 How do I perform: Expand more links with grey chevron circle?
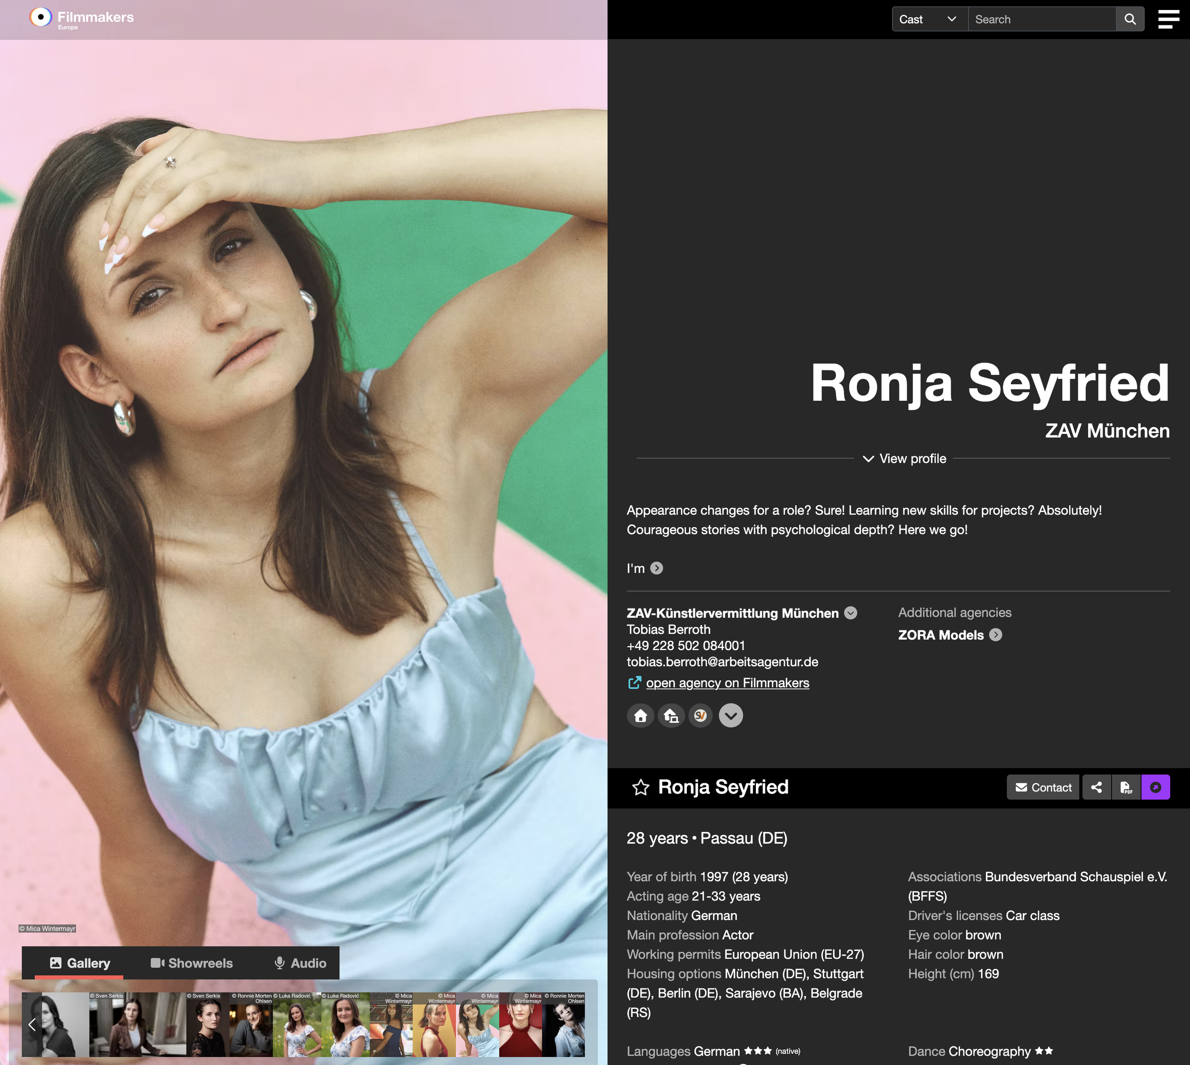pos(731,716)
